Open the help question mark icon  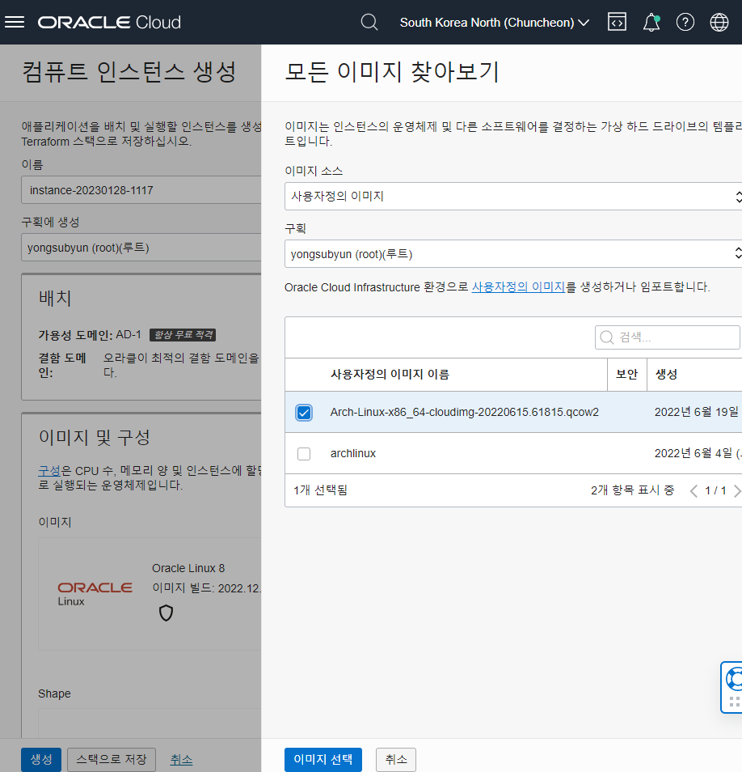click(685, 22)
